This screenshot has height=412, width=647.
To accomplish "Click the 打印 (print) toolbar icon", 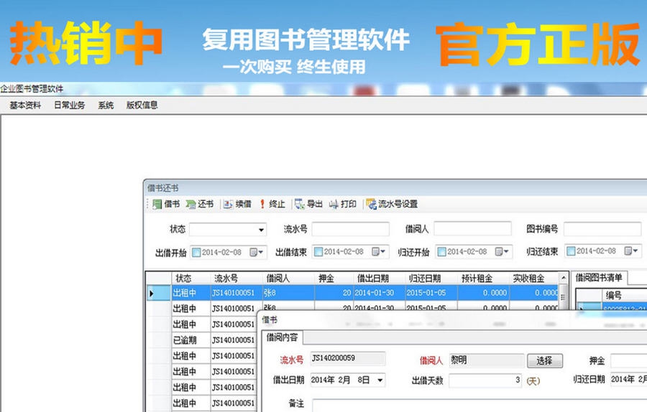I will (343, 205).
